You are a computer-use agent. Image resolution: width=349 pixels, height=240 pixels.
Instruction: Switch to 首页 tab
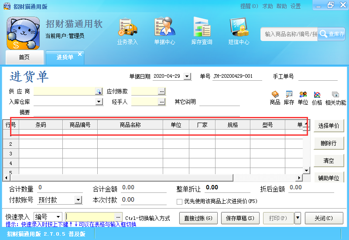(x=24, y=57)
